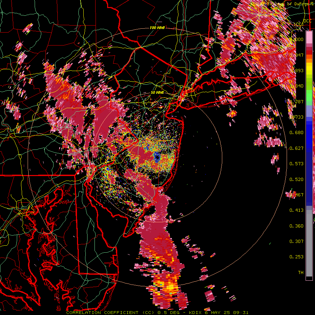Click the DCC label above the legend

point(308,21)
